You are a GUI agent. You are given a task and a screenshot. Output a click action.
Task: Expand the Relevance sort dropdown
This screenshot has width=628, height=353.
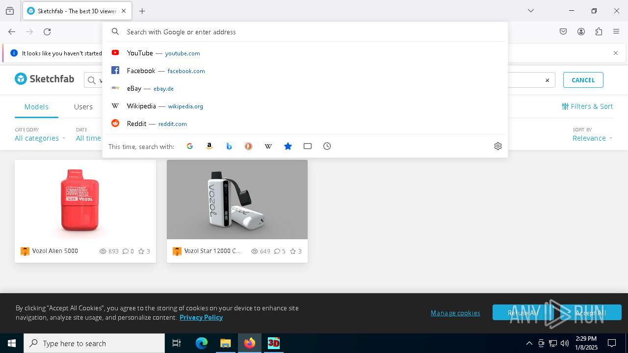593,138
